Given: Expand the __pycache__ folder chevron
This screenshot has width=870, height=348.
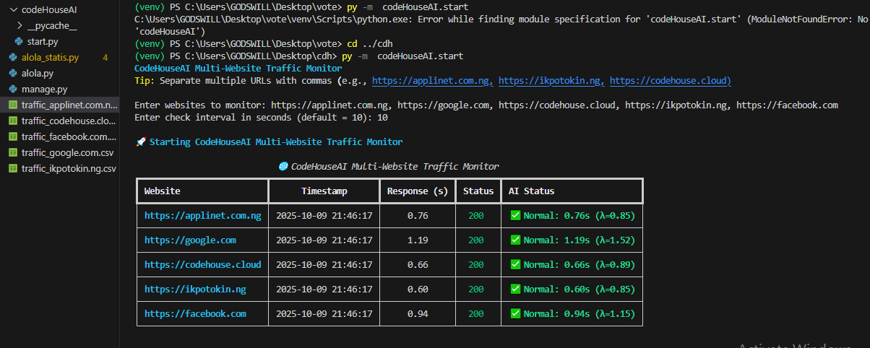Looking at the screenshot, I should pos(20,26).
